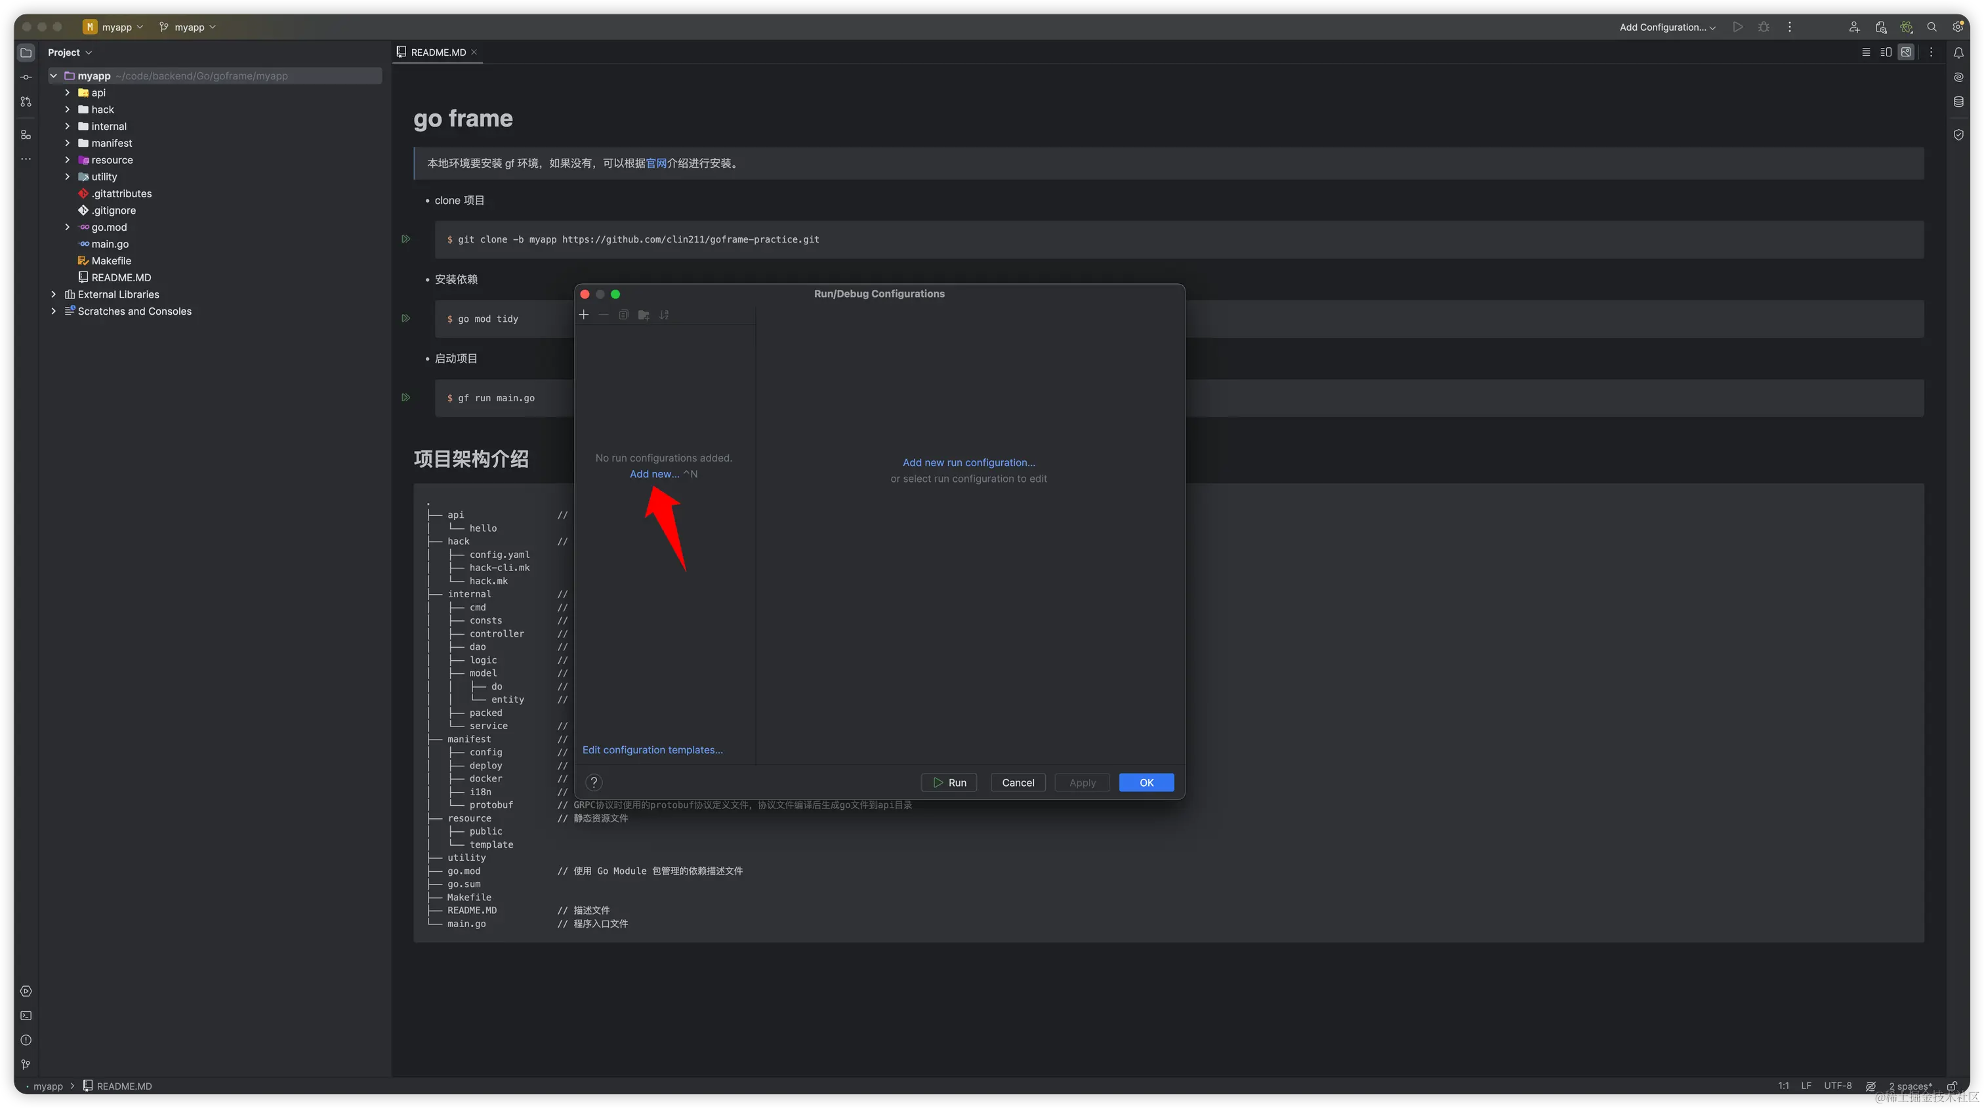Expand the utility folder
Image resolution: width=1984 pixels, height=1108 pixels.
68,177
